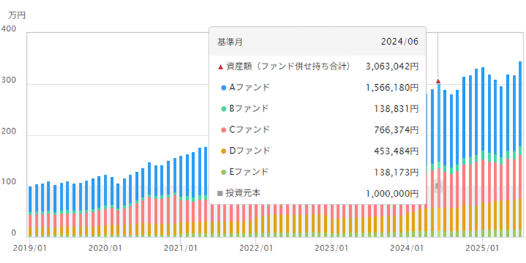Click the 2022/01 x-axis label
The height and width of the screenshot is (263, 526).
(x=256, y=248)
